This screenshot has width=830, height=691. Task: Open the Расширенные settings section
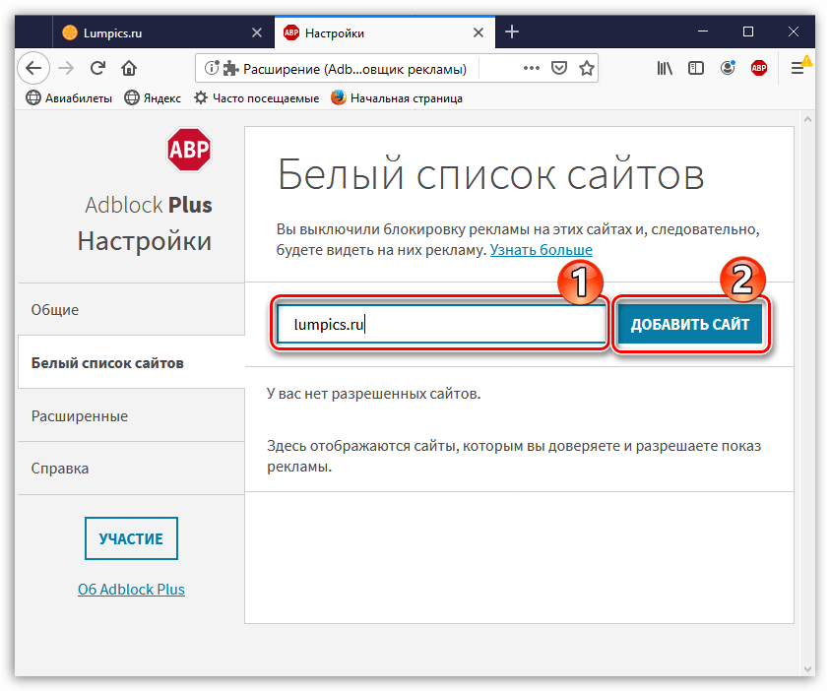131,415
